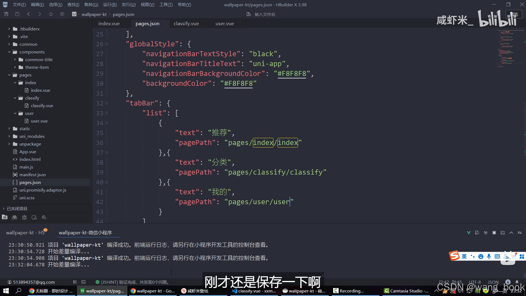
Task: Open the 发行(U) menu
Action: point(129,5)
